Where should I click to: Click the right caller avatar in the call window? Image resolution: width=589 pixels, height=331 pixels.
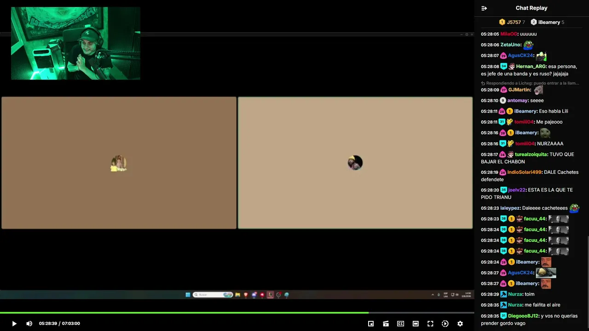click(x=355, y=163)
